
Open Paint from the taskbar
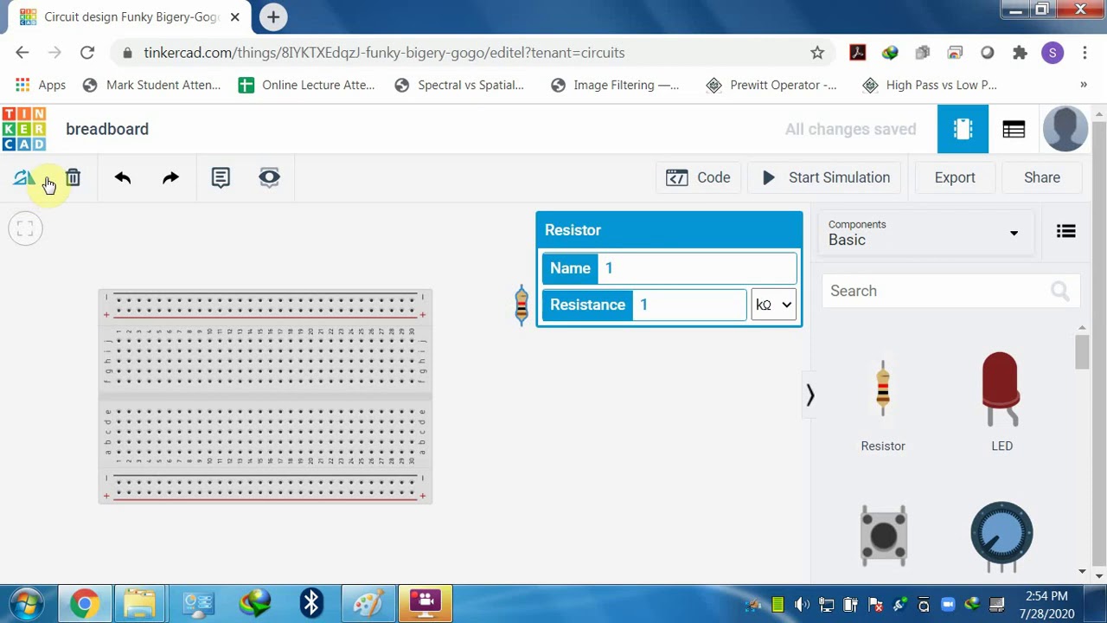(x=368, y=603)
